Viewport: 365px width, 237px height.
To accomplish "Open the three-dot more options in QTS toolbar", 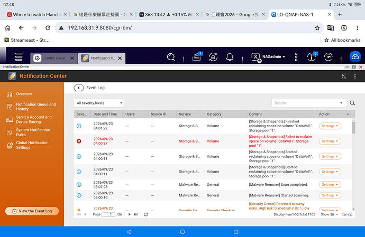I will 296,57.
